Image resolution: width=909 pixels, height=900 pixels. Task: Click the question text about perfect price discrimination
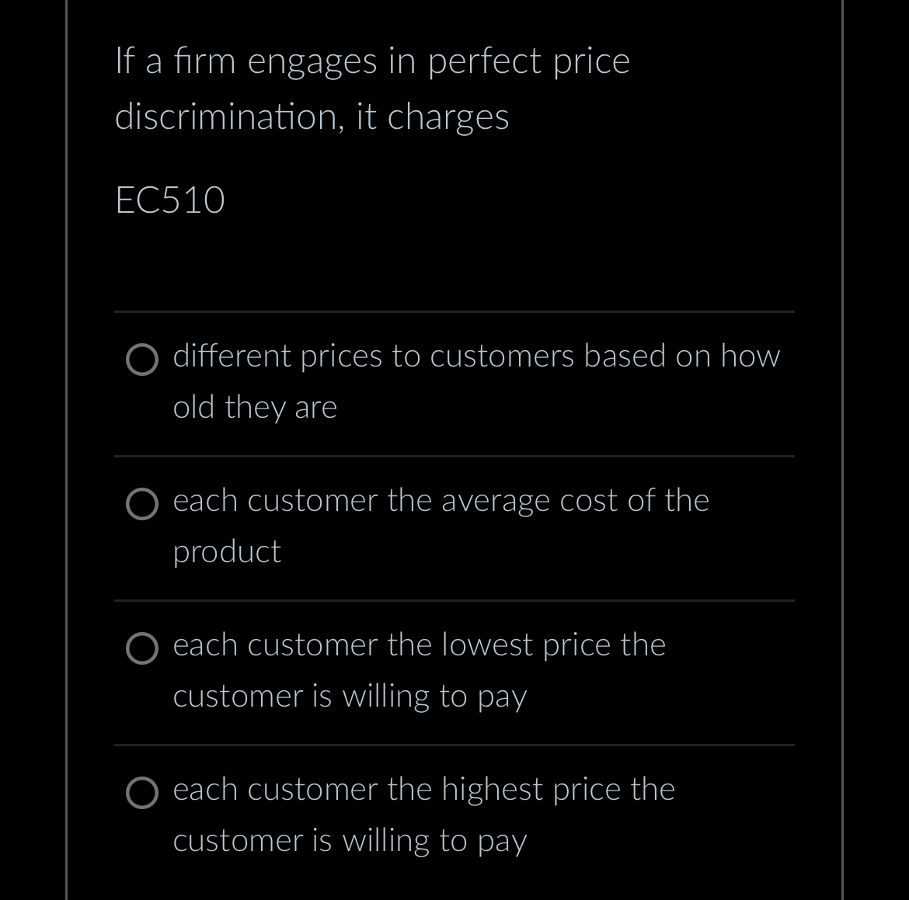tap(371, 88)
